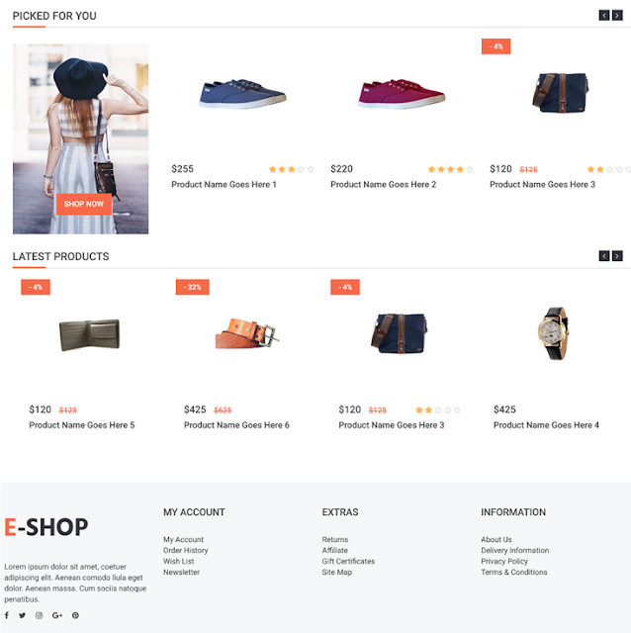
Task: Click the Shop Now button
Action: [x=83, y=204]
